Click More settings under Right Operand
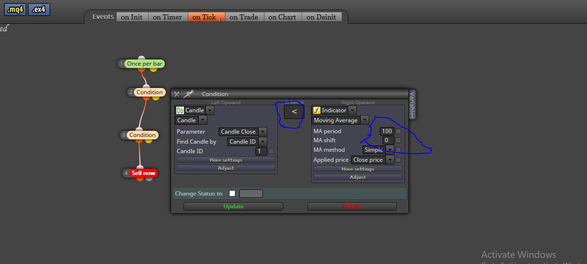 coord(358,169)
